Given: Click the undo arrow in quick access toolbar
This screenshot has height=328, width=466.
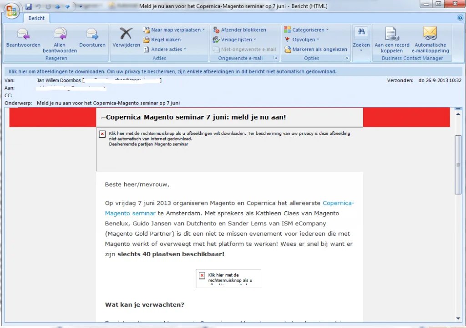Looking at the screenshot, I should click(38, 6).
